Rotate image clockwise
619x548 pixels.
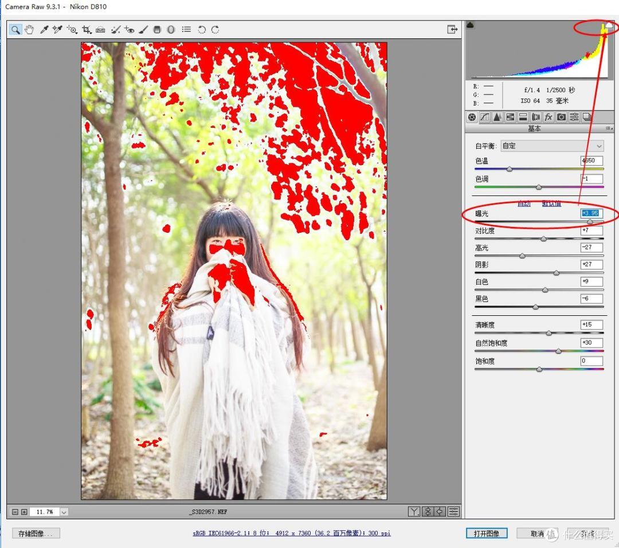point(215,30)
